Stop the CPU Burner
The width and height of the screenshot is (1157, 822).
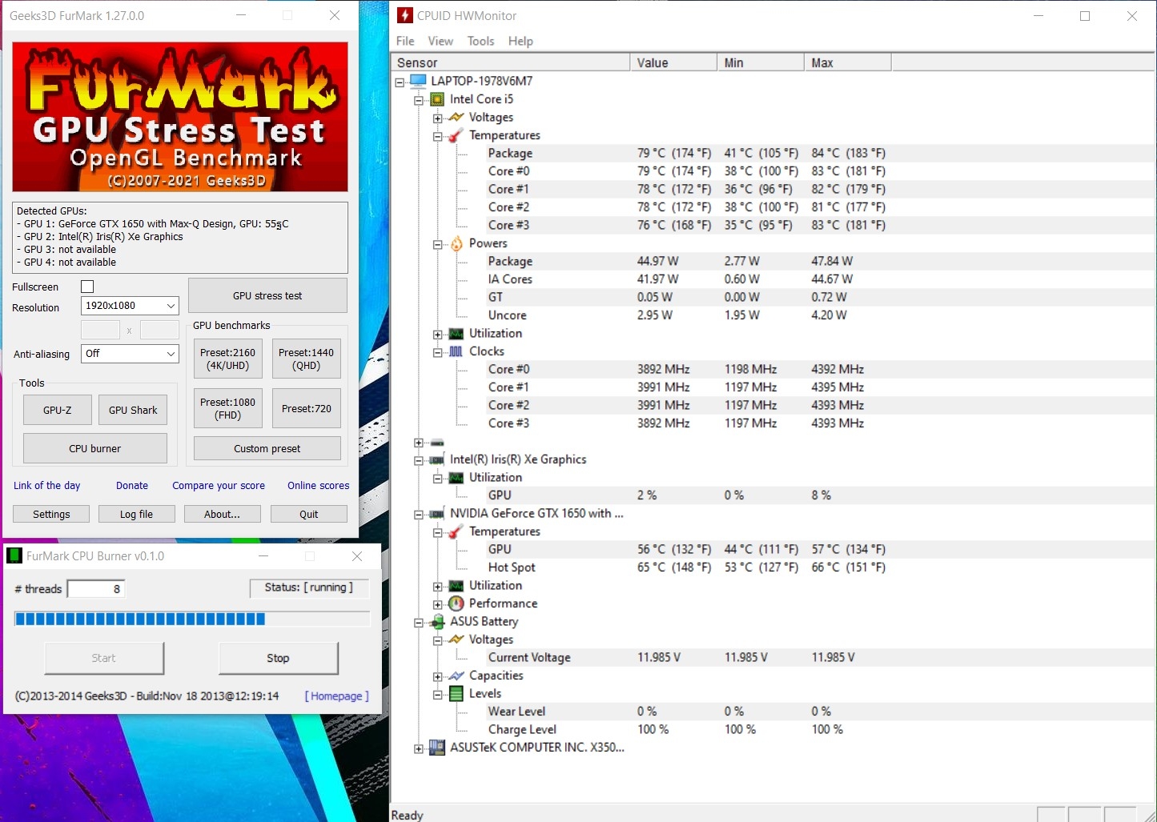point(278,658)
